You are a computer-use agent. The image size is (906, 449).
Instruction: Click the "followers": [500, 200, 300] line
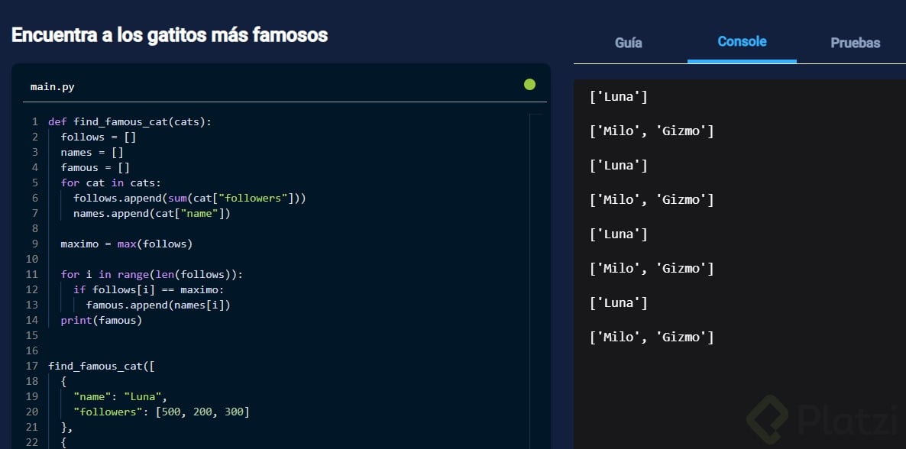(x=161, y=412)
